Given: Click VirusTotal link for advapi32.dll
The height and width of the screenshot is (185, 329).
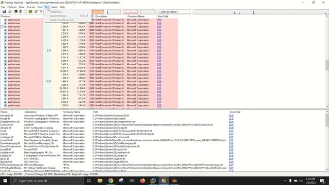Looking at the screenshot, I should [x=231, y=116].
